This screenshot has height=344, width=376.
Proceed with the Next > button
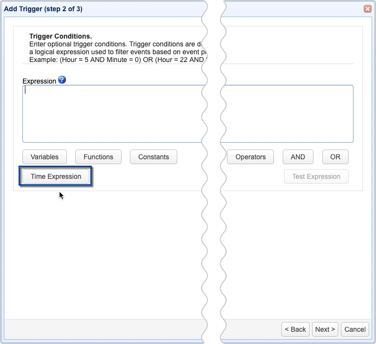325,329
